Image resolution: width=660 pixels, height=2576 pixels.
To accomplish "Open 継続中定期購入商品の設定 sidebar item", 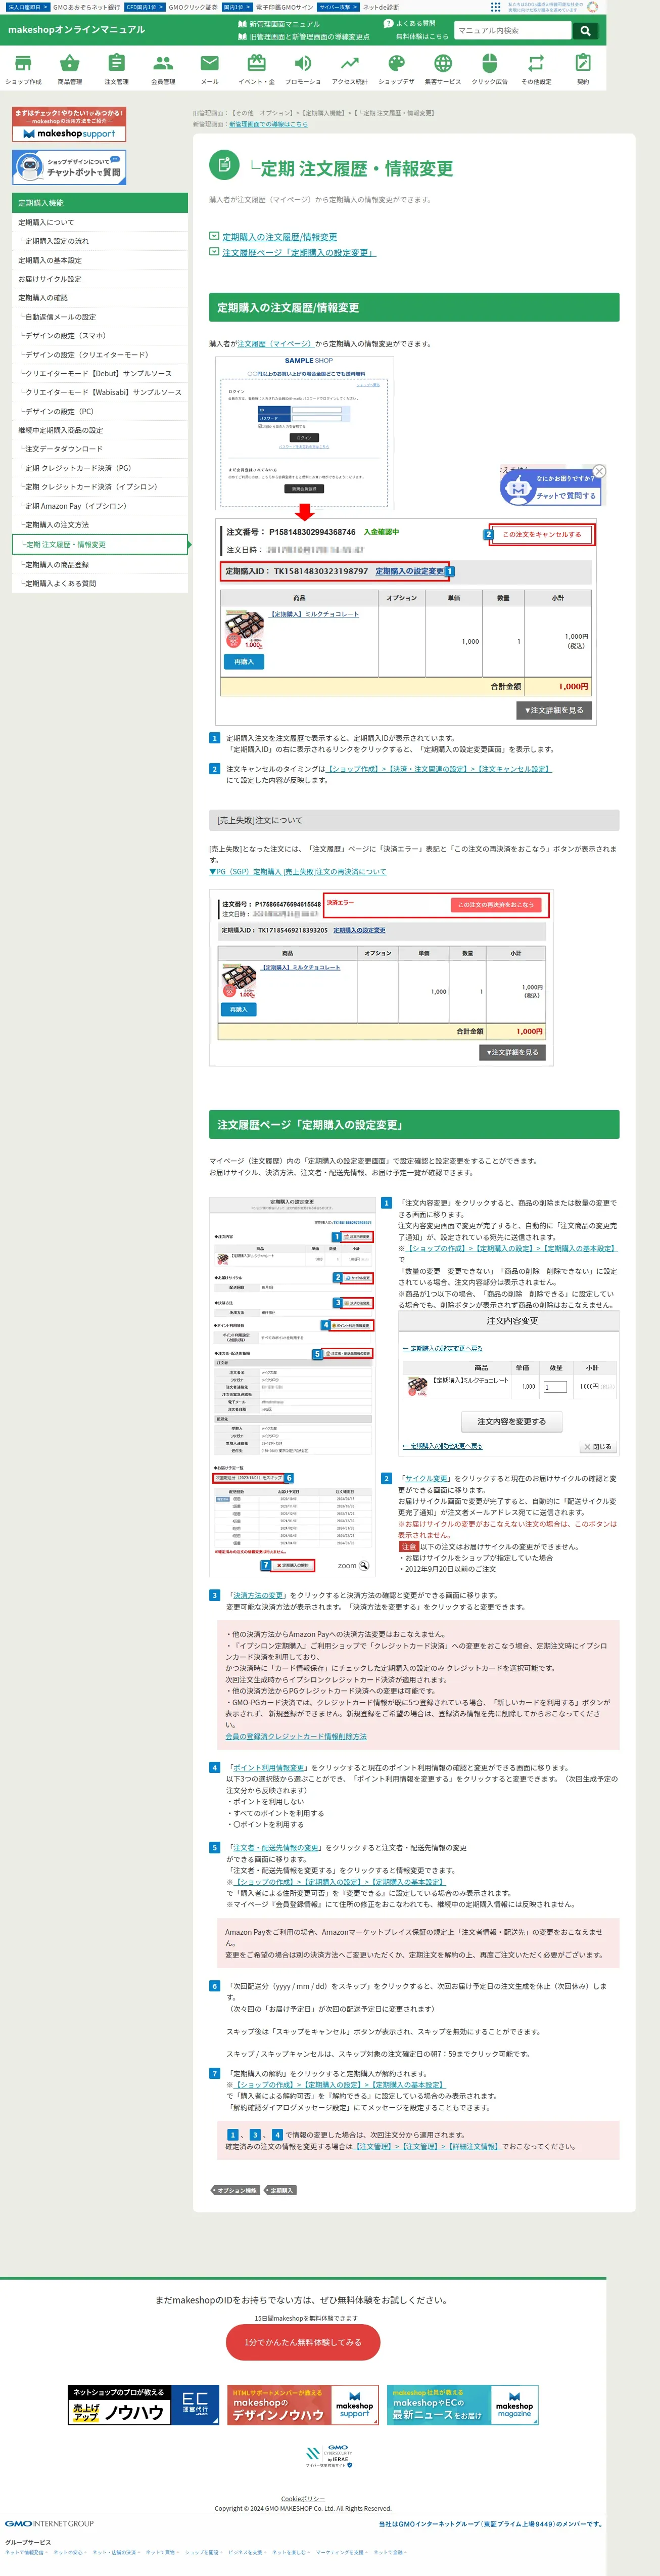I will (100, 430).
